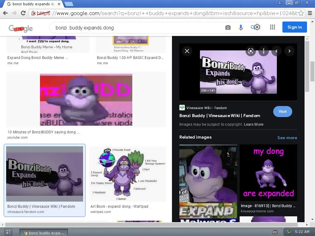Search inside image with lens icon
Viewport: 315px width, 236px height.
tap(250, 51)
